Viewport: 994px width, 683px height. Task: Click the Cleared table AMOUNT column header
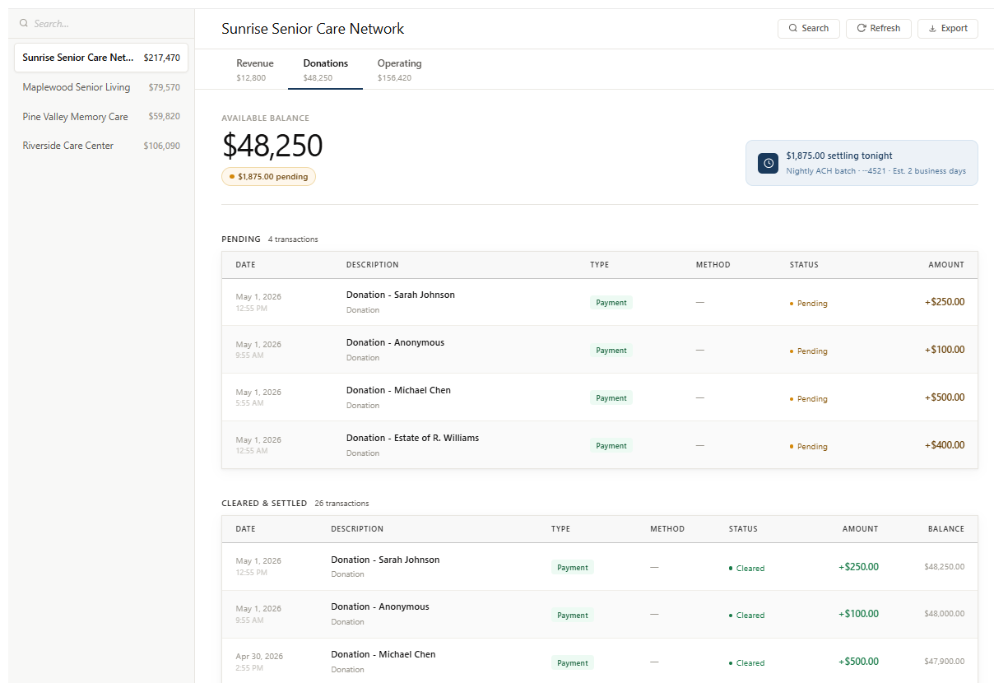[860, 529]
